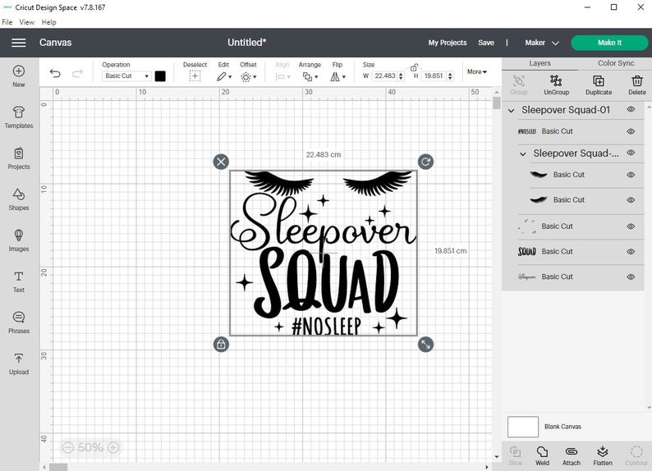Click the Upload icon
Viewport: 652px width, 471px height.
click(19, 358)
